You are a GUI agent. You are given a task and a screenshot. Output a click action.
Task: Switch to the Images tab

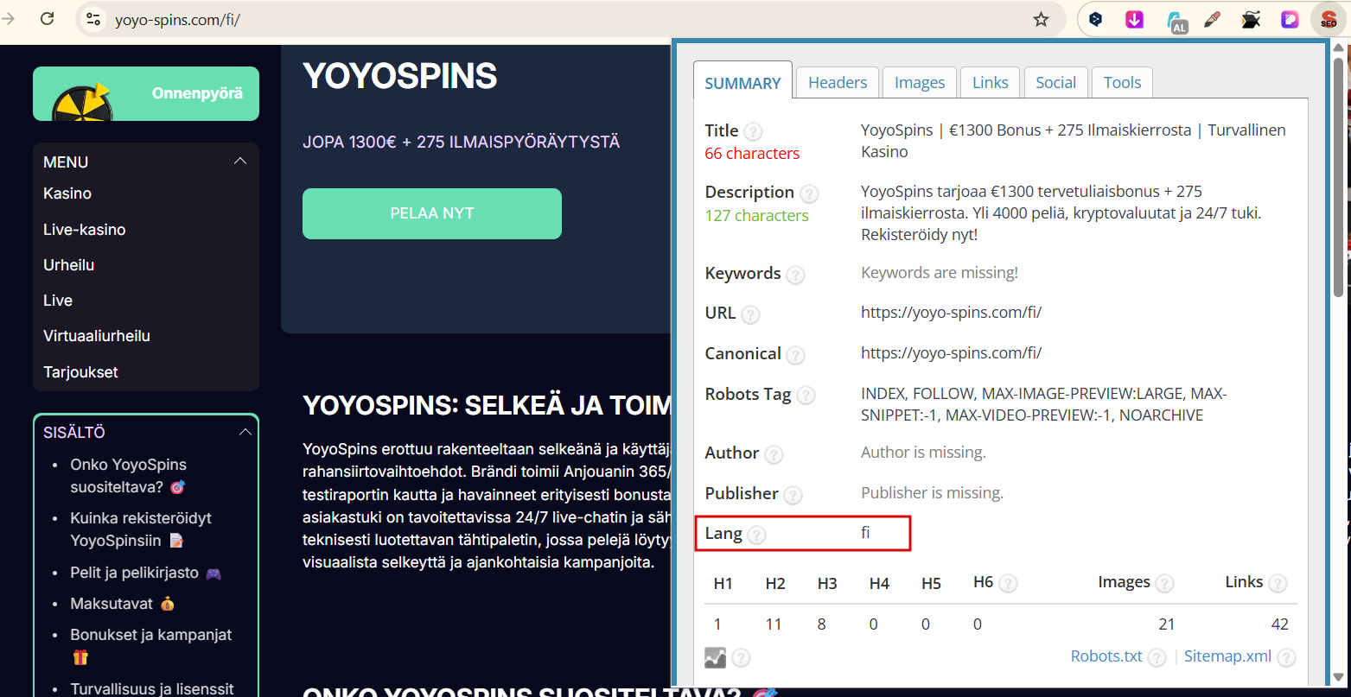pos(920,82)
